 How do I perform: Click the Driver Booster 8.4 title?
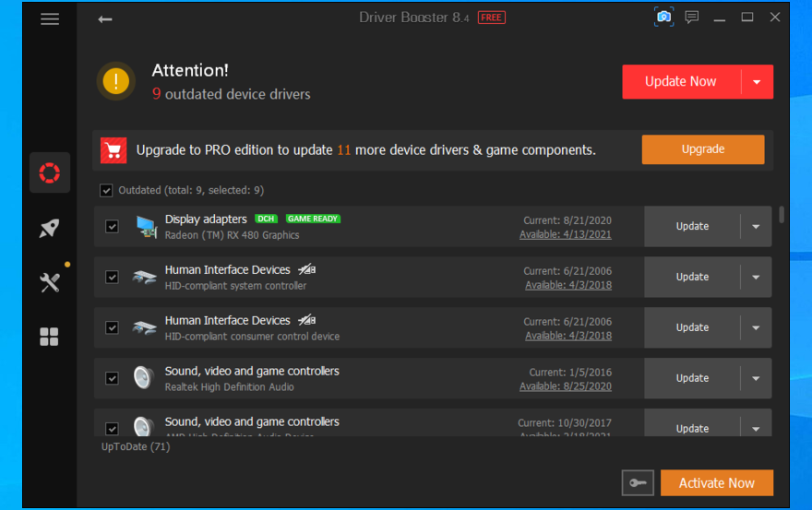413,18
